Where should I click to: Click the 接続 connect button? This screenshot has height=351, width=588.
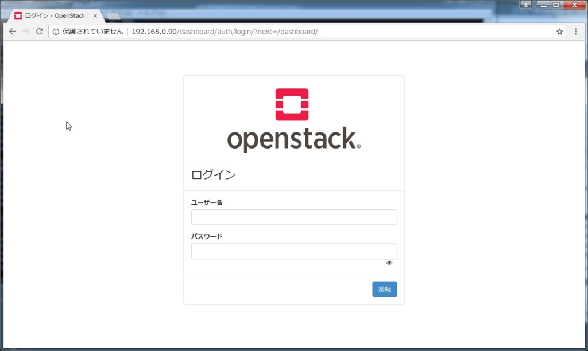click(384, 289)
